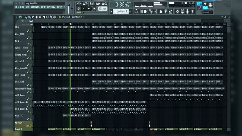Mute the reFX Nexus track green light

[31, 99]
